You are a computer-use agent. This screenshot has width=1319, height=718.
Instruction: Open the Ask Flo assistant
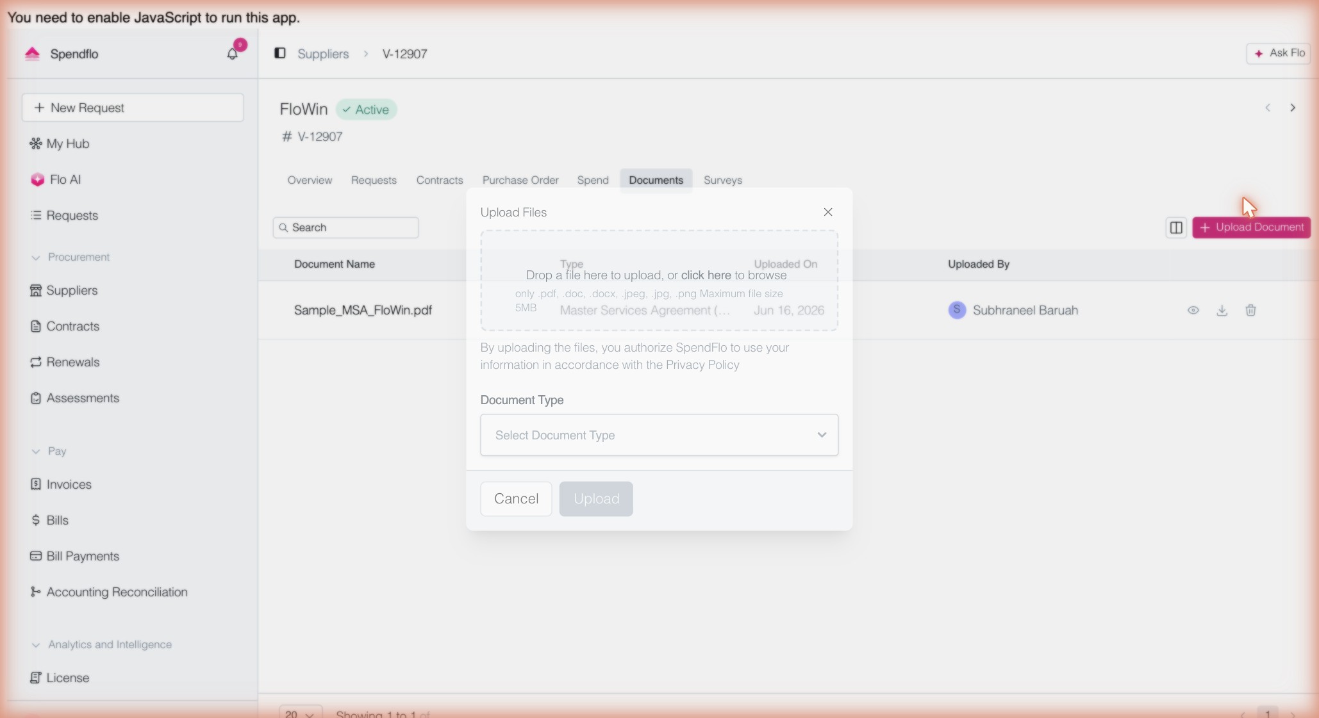tap(1279, 53)
